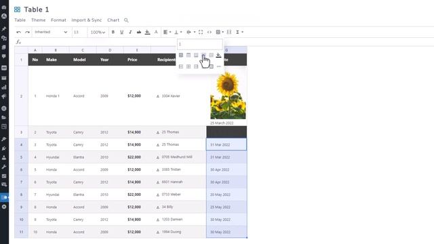Viewport: 434px width, 244px height.
Task: Apply italic formatting
Action: (130, 32)
